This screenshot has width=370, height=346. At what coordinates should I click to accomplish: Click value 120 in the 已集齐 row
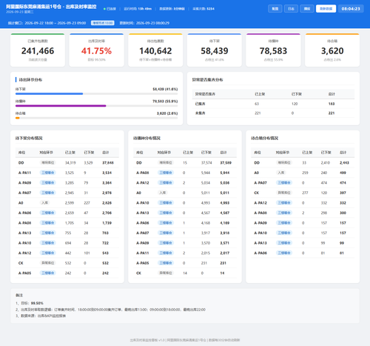pos(295,104)
